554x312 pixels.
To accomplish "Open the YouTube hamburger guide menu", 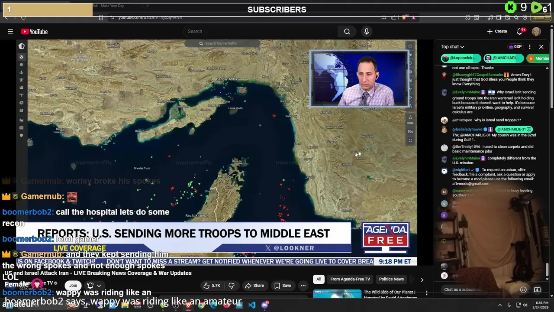I will coord(10,31).
